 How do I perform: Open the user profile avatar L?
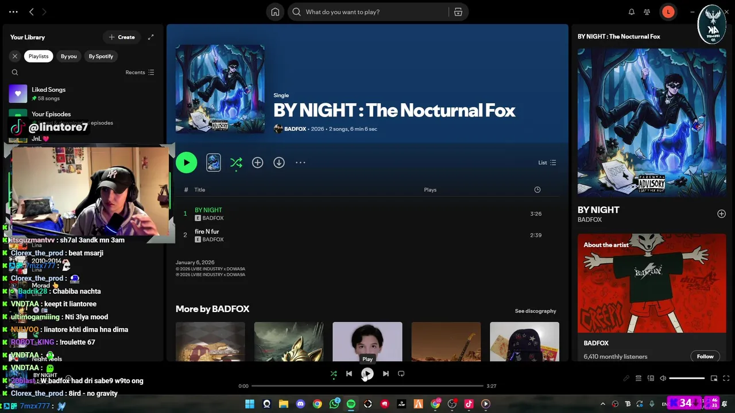[668, 12]
